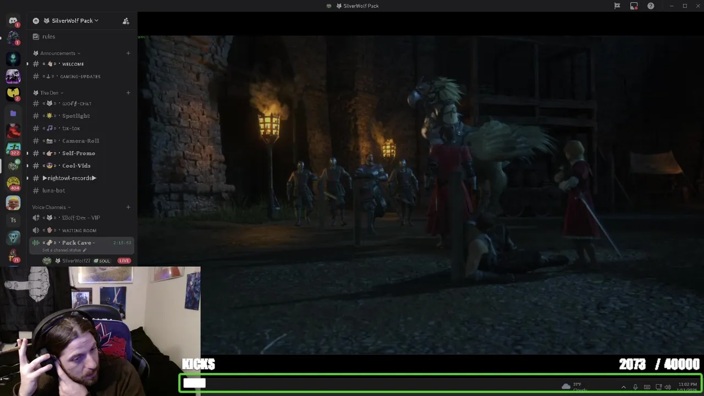Open the server icon with 71 badge
Screen dimensions: 704x396
click(x=13, y=256)
